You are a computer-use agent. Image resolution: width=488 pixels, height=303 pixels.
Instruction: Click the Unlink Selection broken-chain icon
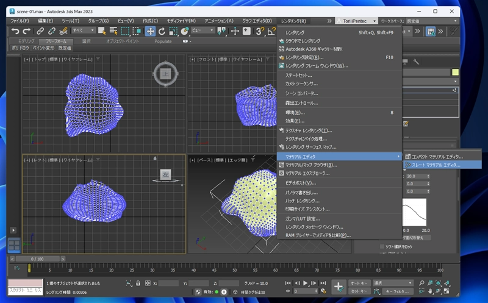(x=52, y=31)
